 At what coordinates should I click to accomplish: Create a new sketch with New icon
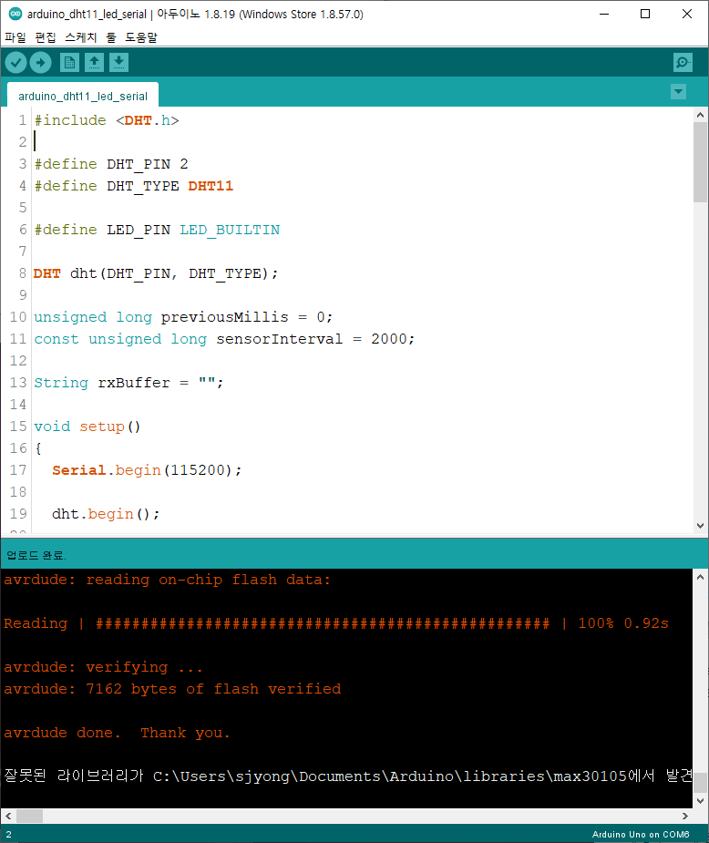[69, 63]
